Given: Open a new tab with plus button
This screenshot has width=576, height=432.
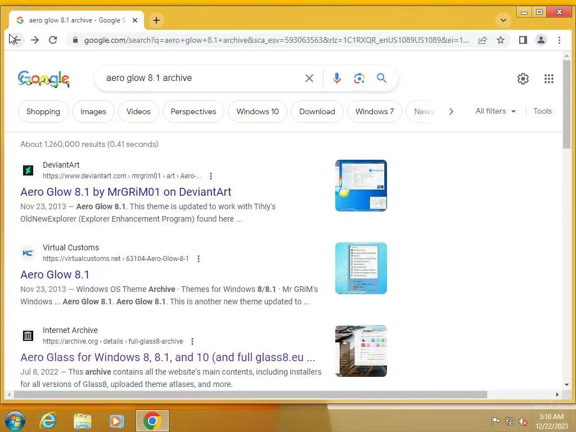Looking at the screenshot, I should 156,20.
